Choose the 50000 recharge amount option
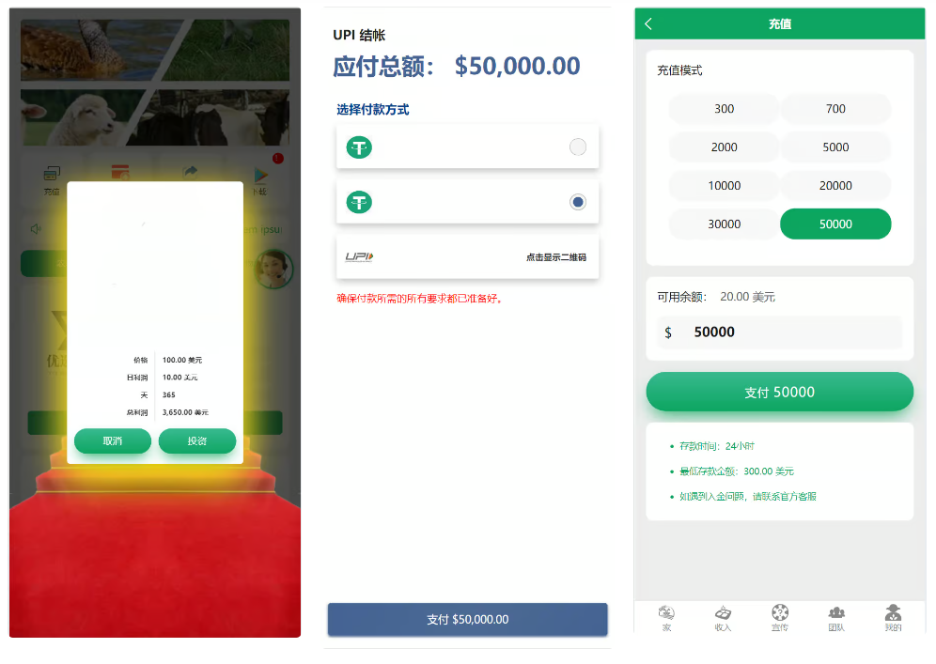 pyautogui.click(x=835, y=224)
